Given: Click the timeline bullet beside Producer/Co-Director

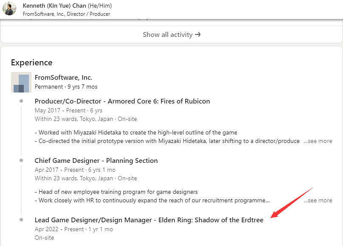Looking at the screenshot, I should pos(21,101).
